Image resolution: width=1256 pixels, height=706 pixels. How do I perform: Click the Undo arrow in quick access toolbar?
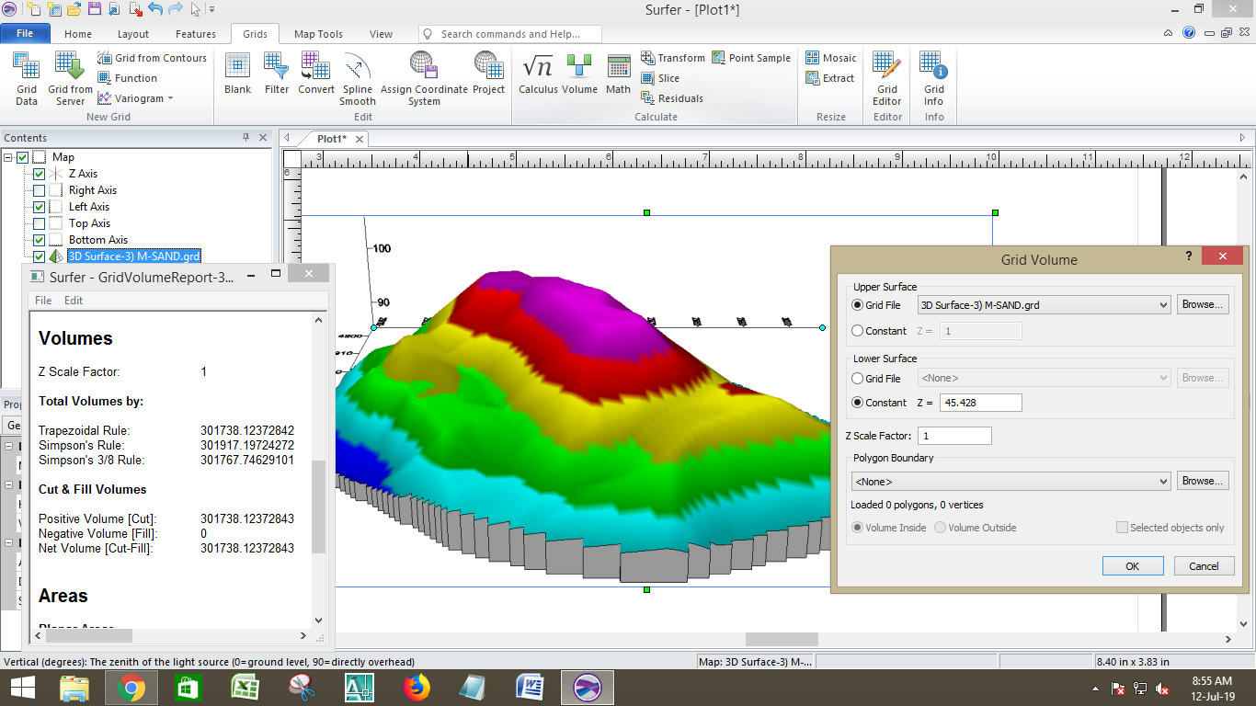tap(155, 9)
